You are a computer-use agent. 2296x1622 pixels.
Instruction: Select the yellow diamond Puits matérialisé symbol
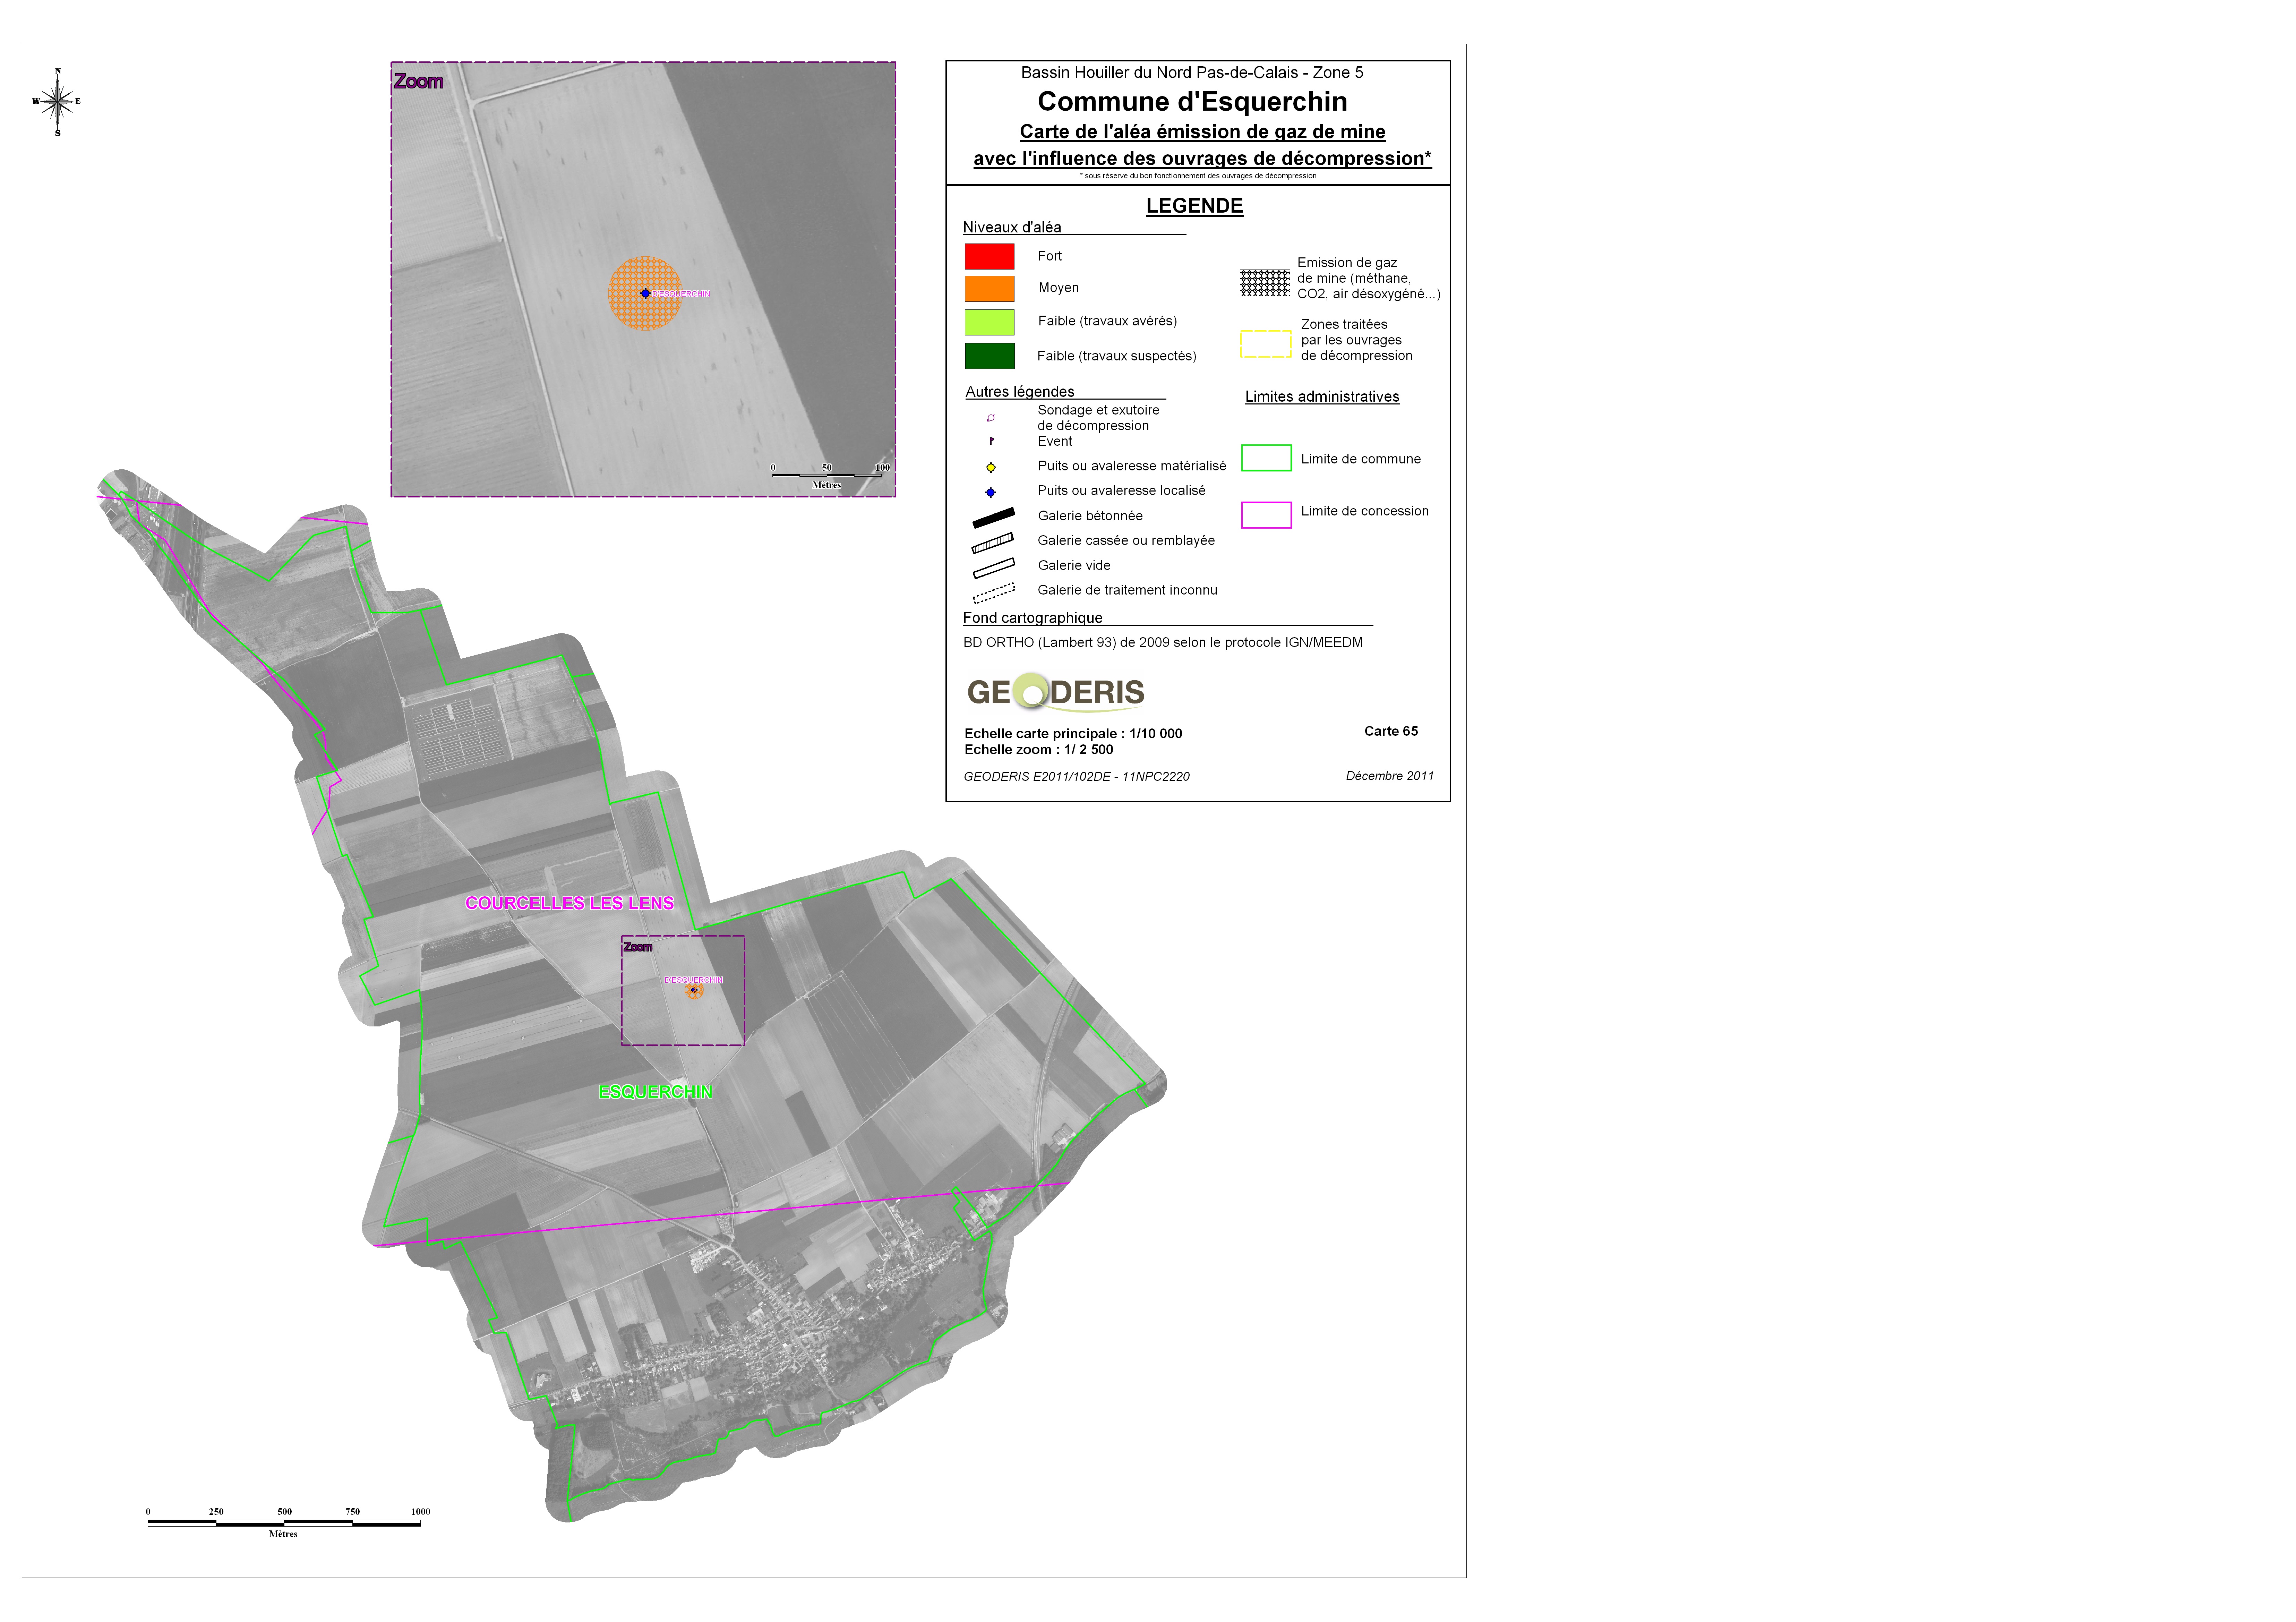[991, 467]
